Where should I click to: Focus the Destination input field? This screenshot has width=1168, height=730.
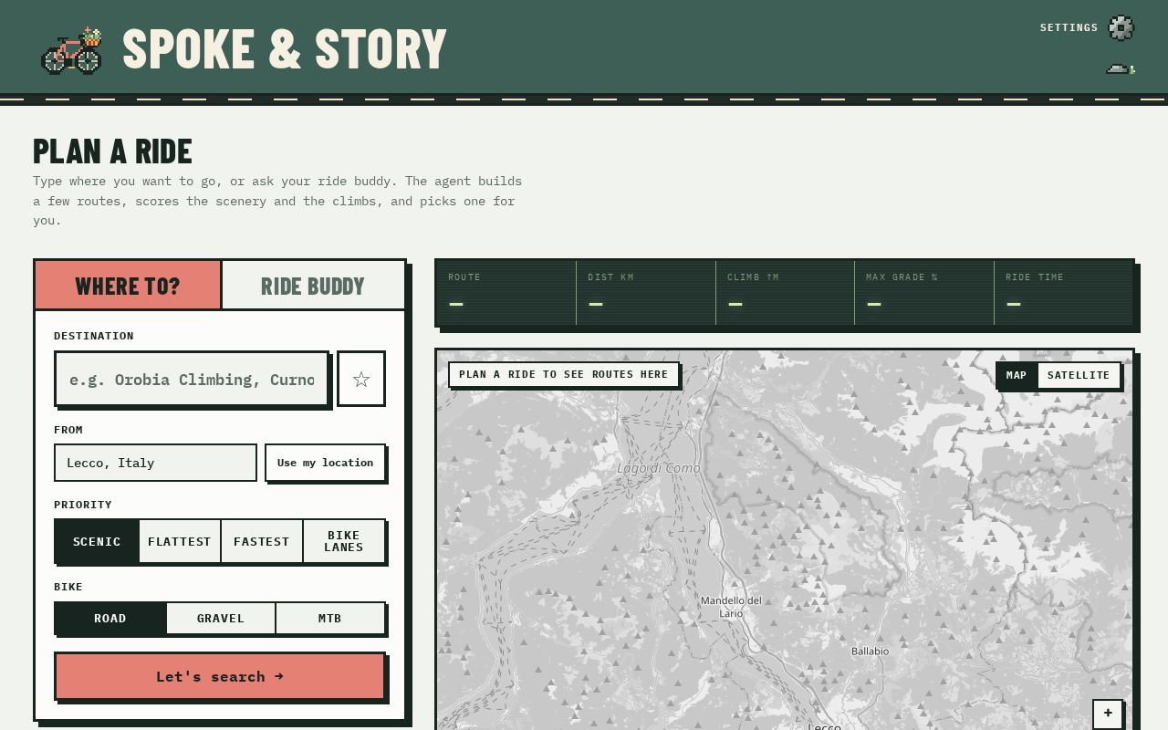192,379
